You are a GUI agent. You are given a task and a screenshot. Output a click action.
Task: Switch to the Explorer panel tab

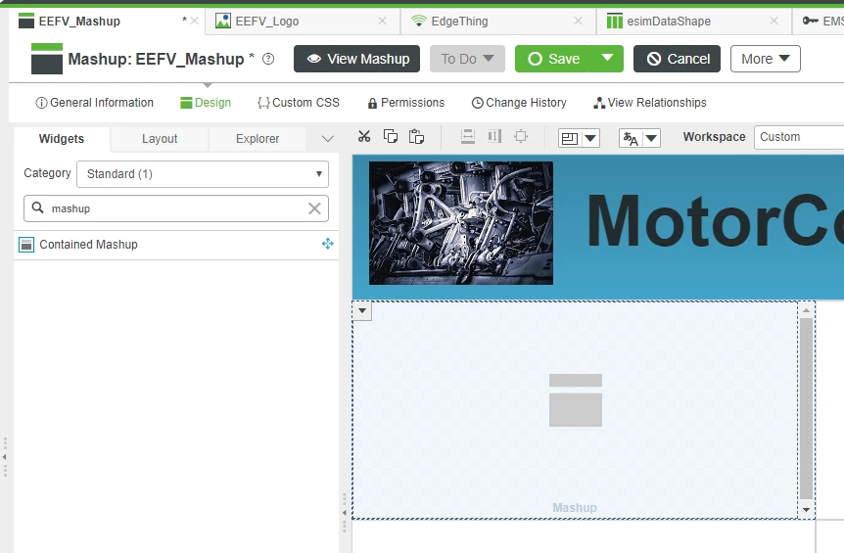click(x=258, y=139)
